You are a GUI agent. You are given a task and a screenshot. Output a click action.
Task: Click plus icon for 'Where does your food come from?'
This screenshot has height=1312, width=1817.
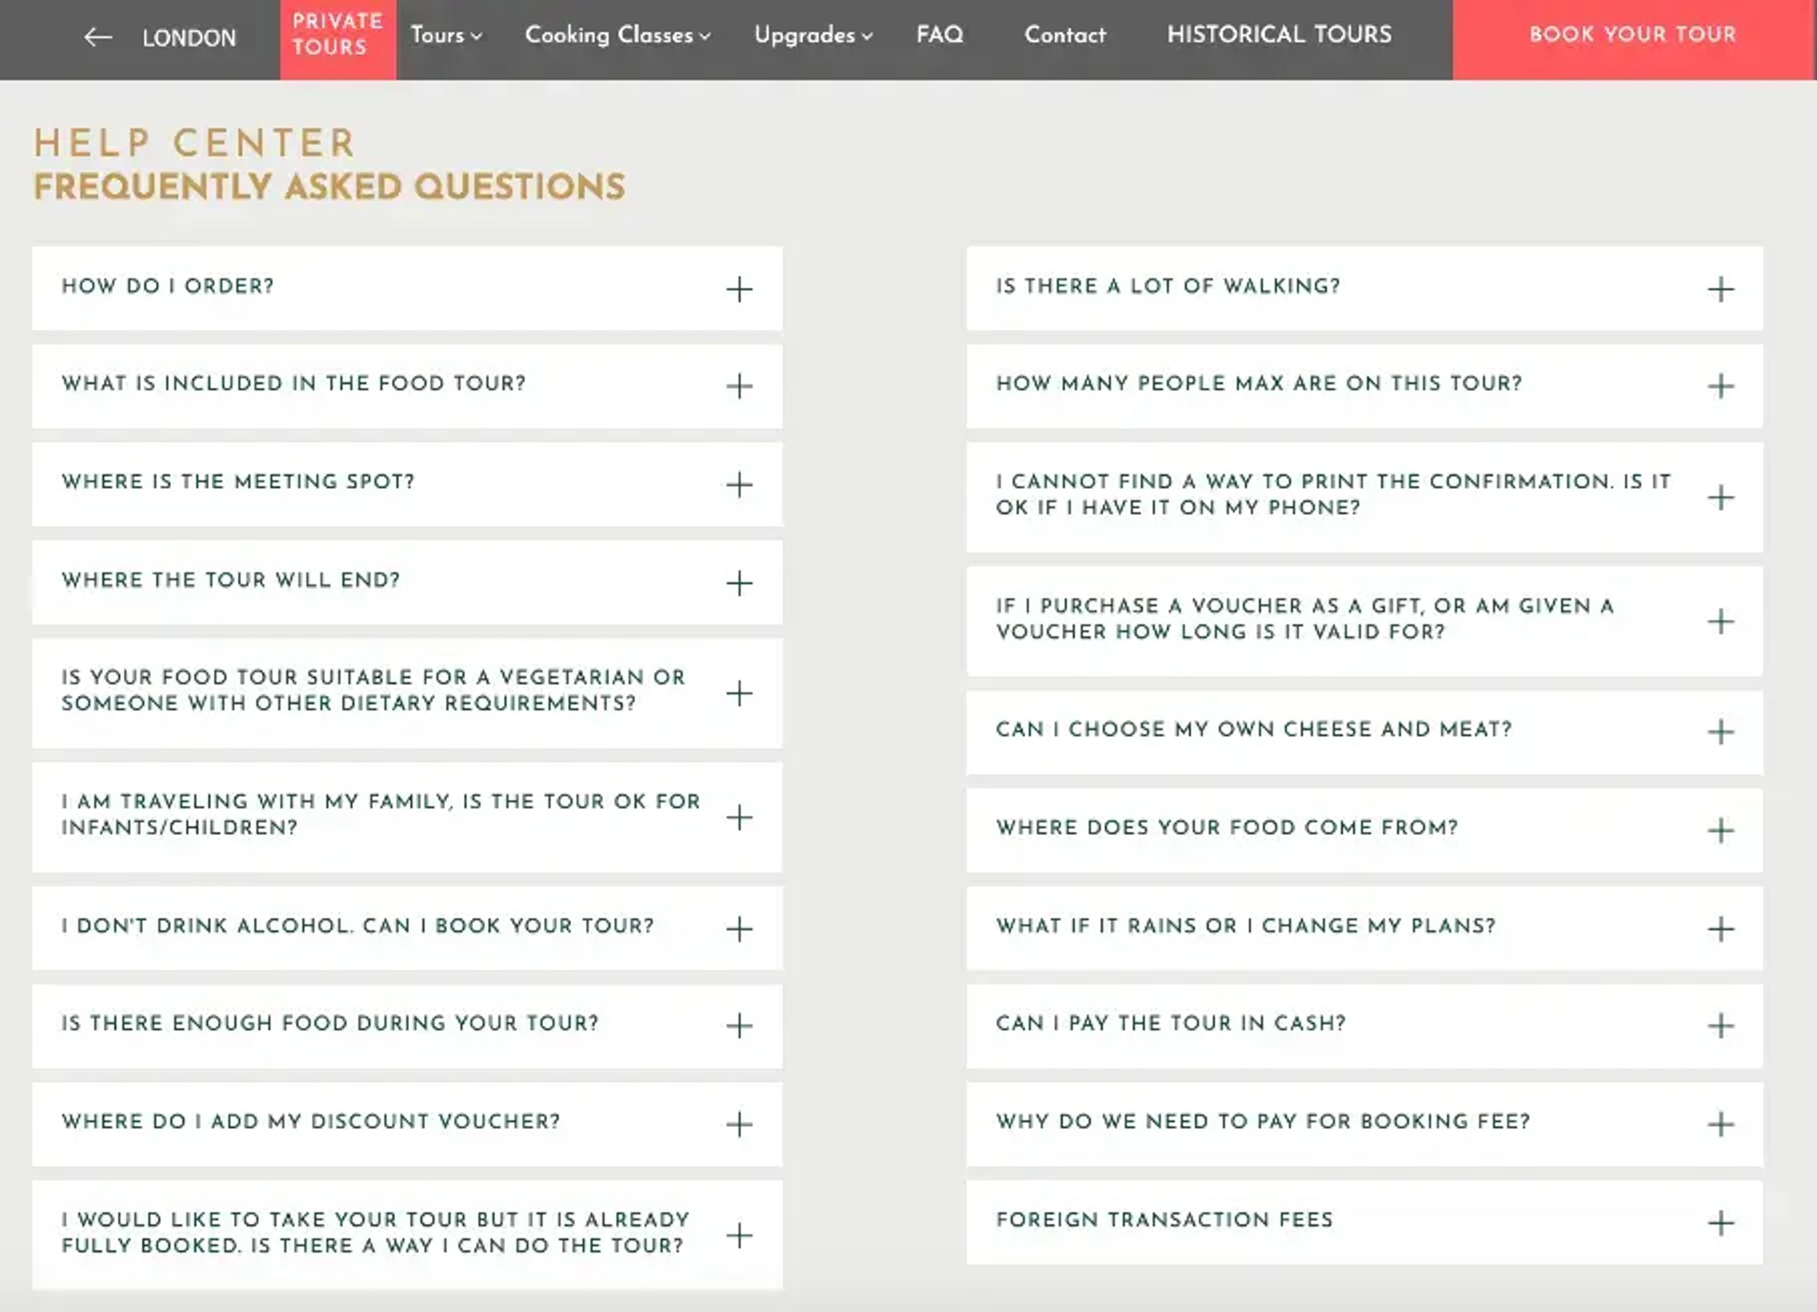(x=1720, y=831)
